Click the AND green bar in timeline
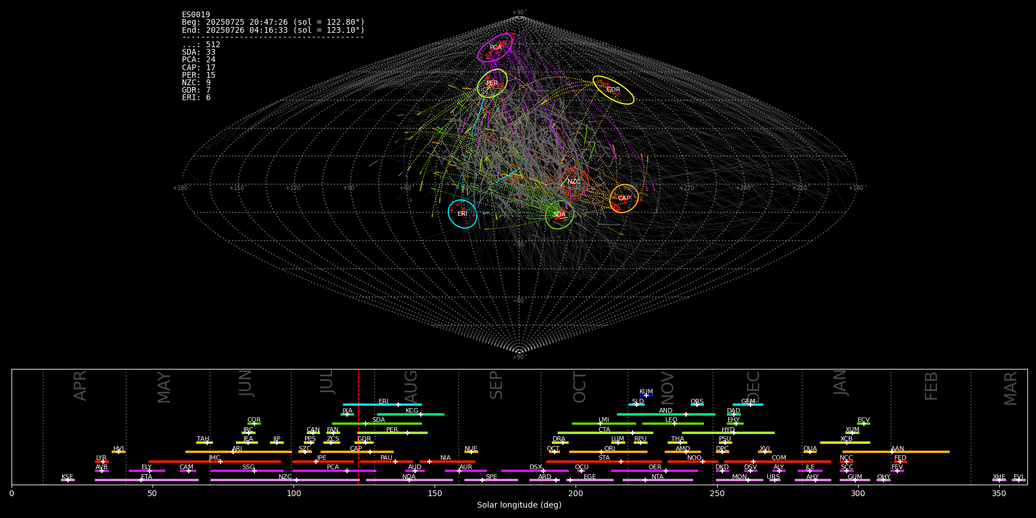 (x=666, y=414)
